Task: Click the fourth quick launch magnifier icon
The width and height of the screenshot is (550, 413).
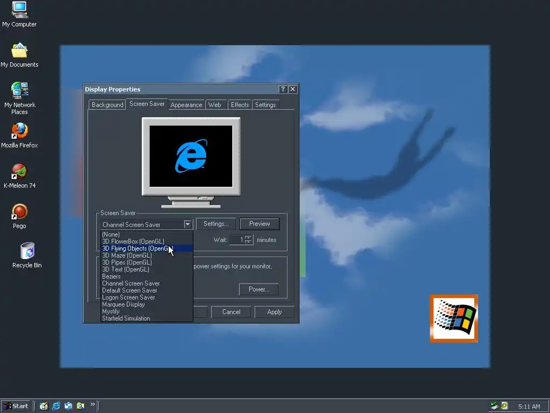Action: coord(81,406)
